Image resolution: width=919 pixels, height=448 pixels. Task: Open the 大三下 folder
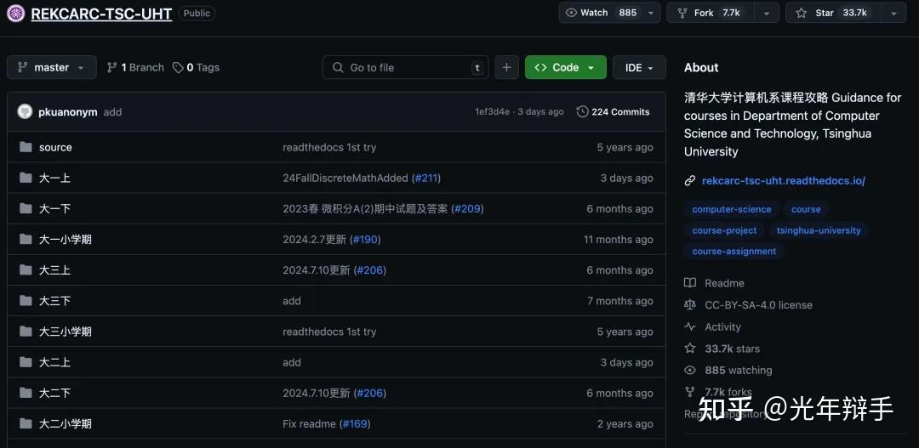pos(55,301)
